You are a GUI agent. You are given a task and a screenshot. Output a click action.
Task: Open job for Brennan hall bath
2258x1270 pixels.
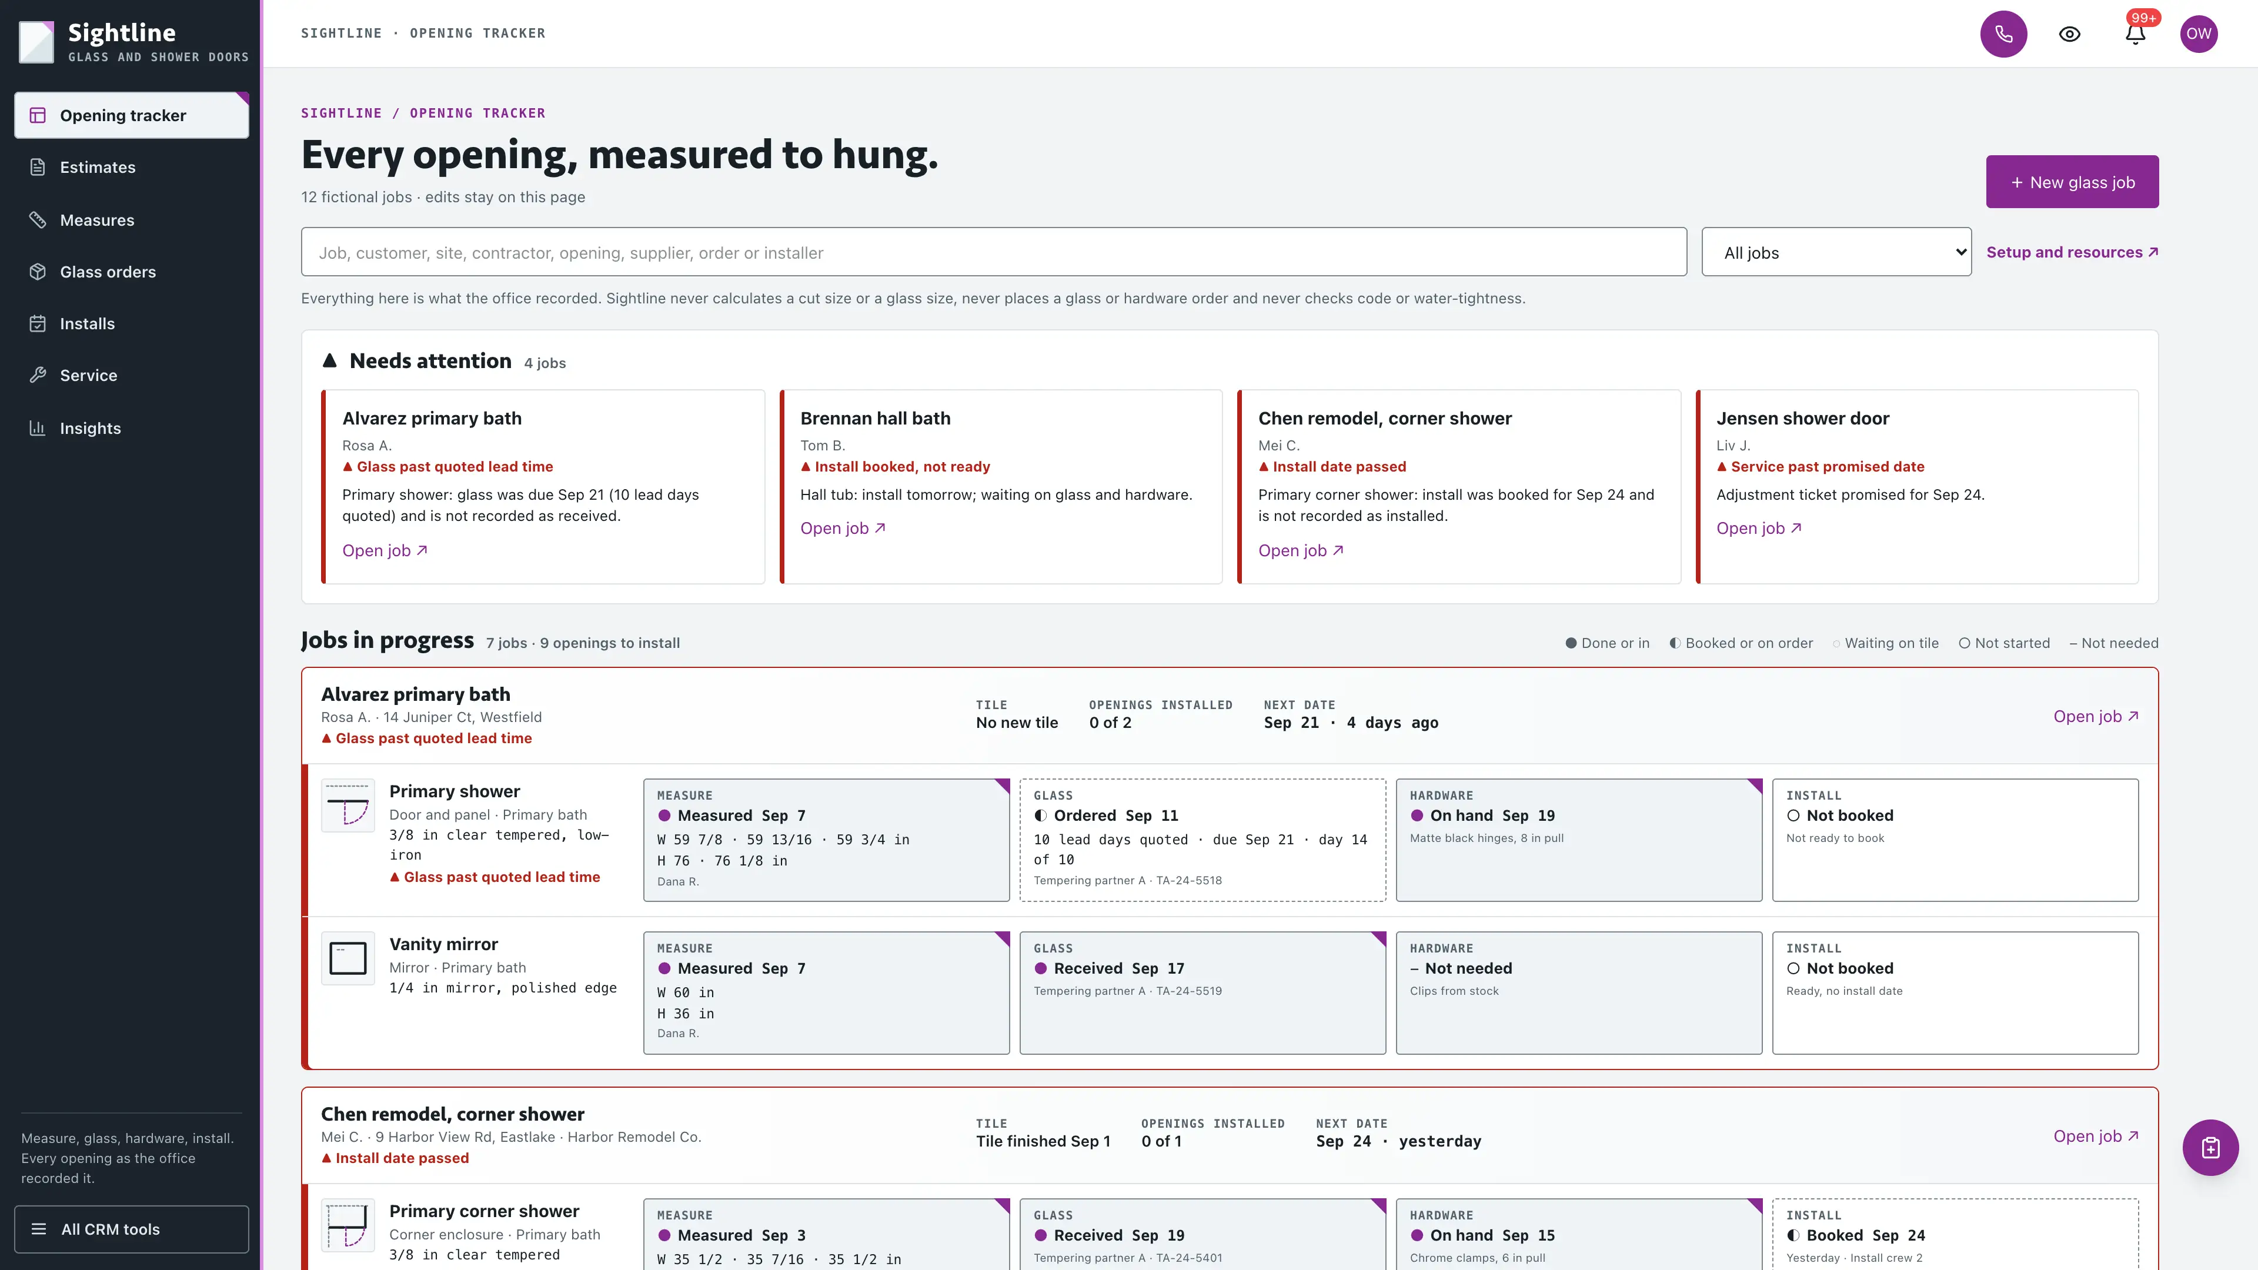click(x=843, y=529)
